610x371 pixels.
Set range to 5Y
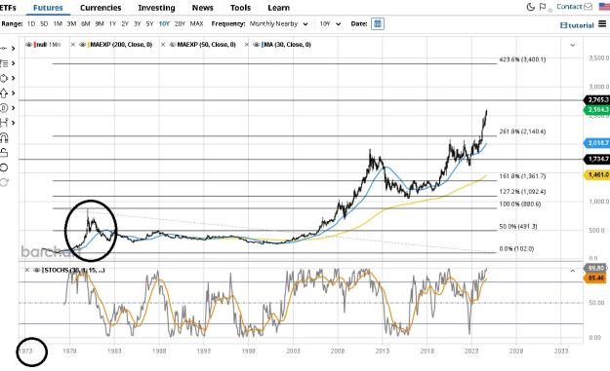click(x=149, y=23)
